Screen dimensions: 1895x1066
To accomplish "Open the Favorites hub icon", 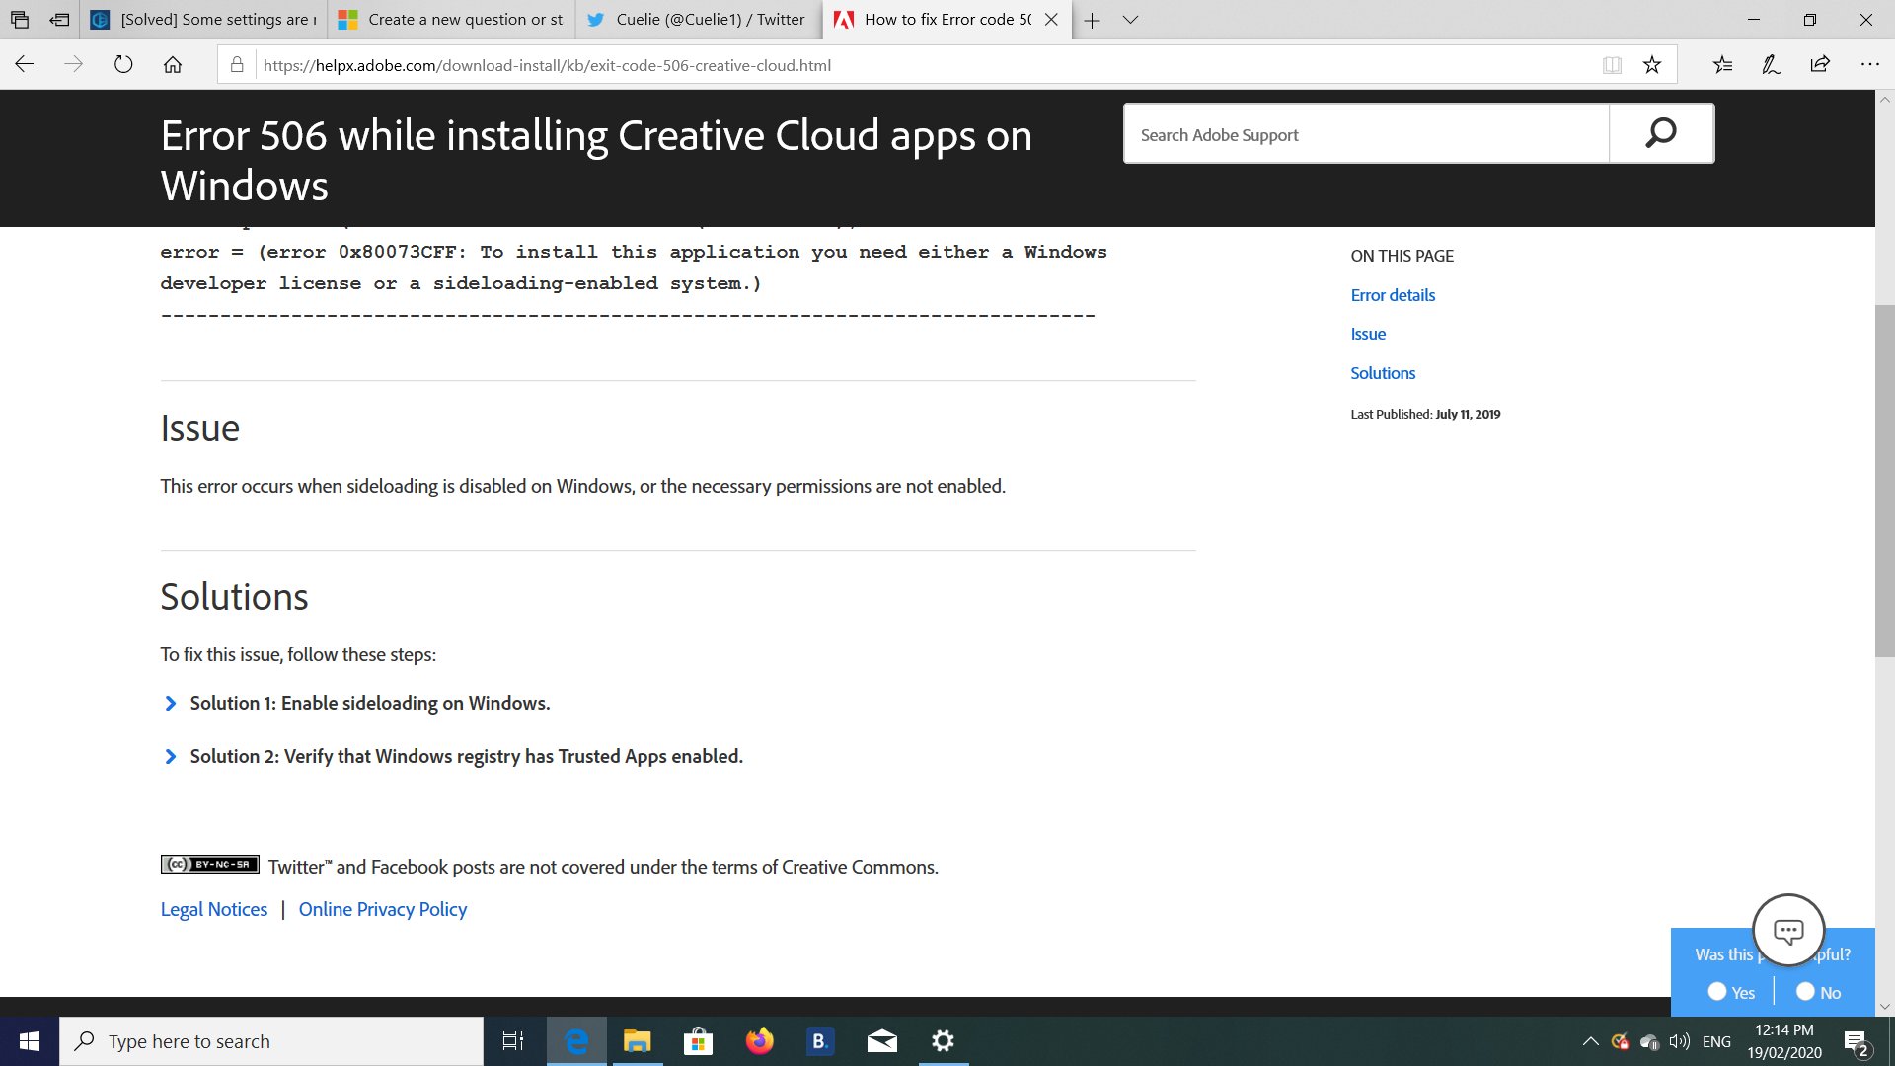I will click(x=1722, y=65).
